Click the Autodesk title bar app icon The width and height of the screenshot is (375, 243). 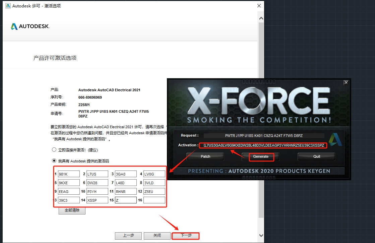7,6
